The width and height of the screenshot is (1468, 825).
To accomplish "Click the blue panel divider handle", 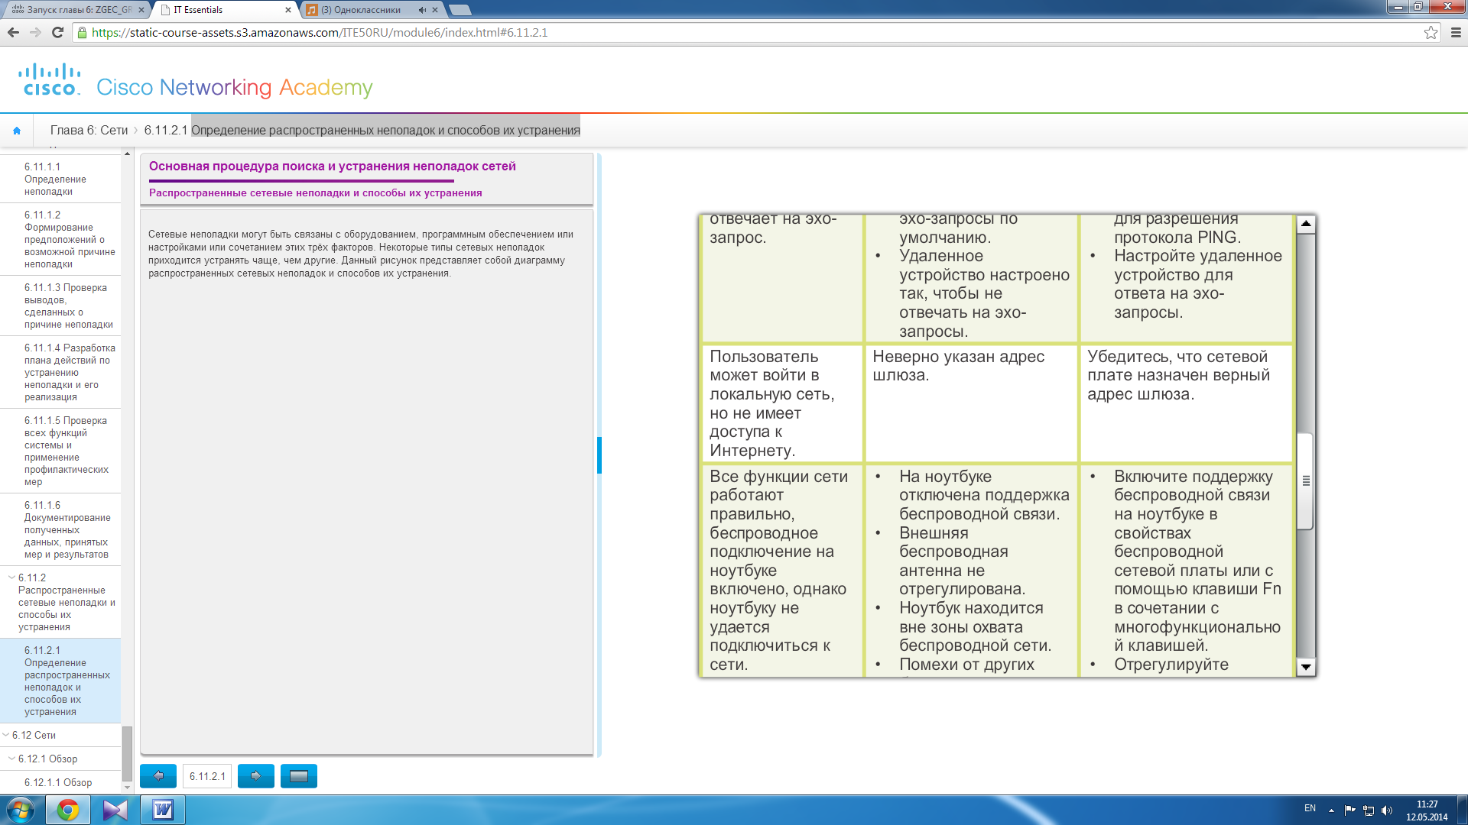I will [599, 455].
